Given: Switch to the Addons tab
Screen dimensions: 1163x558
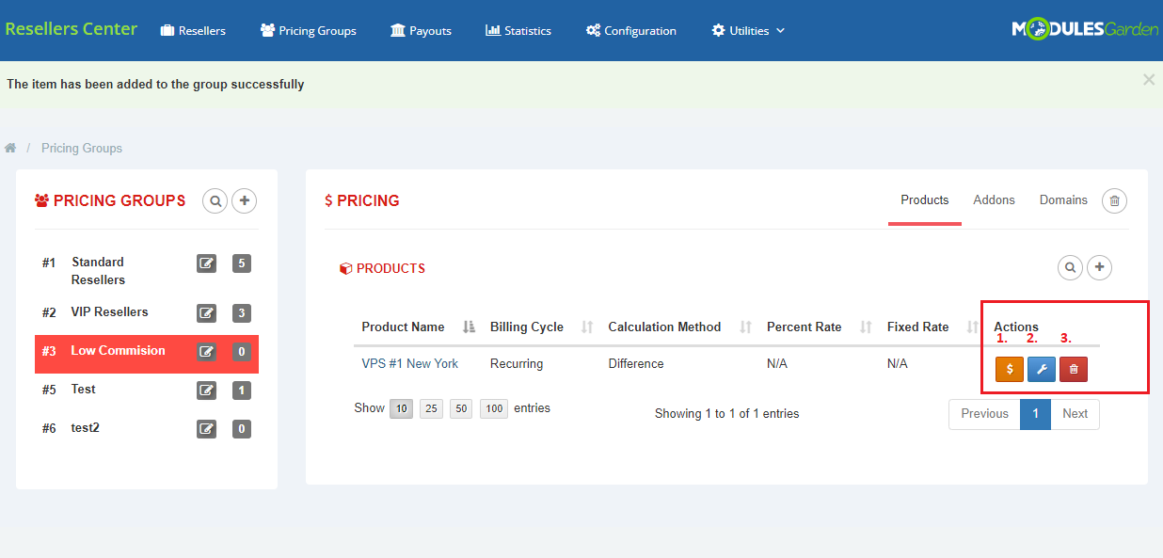Looking at the screenshot, I should click(x=994, y=200).
